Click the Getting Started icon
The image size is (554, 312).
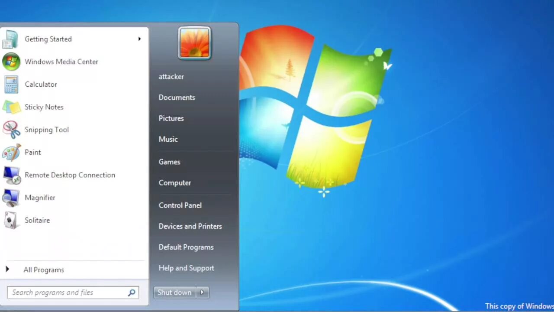tap(10, 39)
